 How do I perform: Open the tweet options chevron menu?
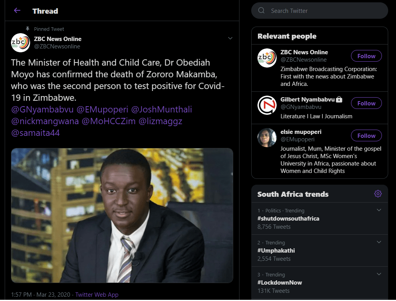(x=230, y=38)
